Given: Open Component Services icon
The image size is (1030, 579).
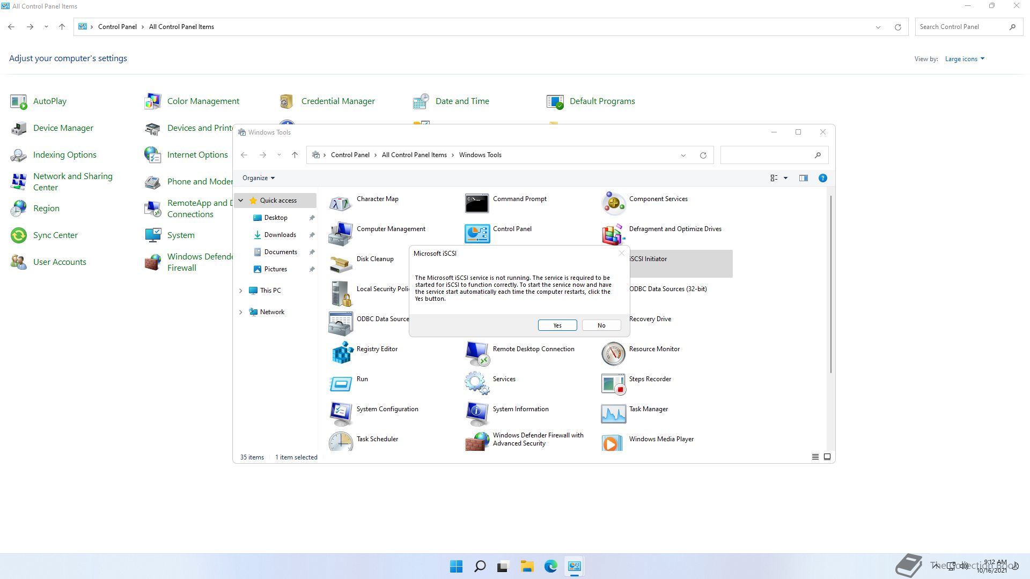Looking at the screenshot, I should pos(613,204).
